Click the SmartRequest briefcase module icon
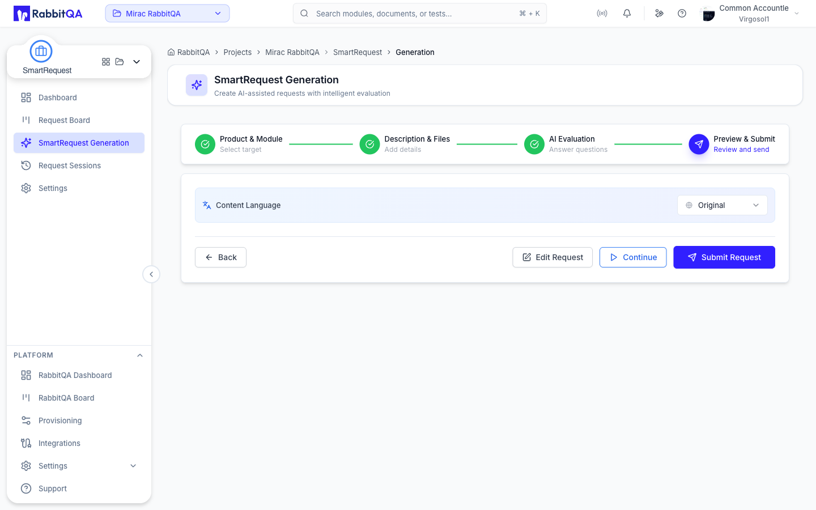The image size is (816, 510). point(41,52)
